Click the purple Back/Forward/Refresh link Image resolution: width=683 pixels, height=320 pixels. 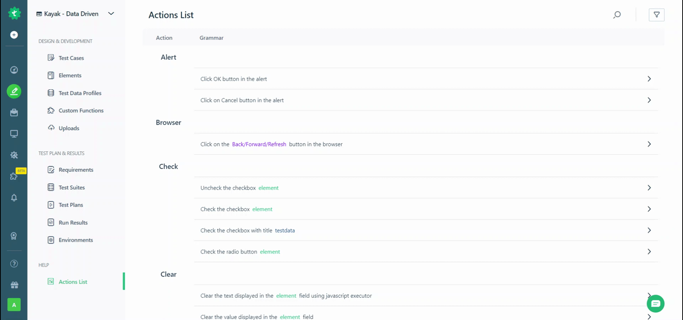(259, 144)
